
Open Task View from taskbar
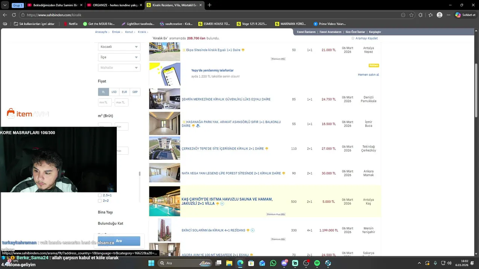pyautogui.click(x=218, y=263)
